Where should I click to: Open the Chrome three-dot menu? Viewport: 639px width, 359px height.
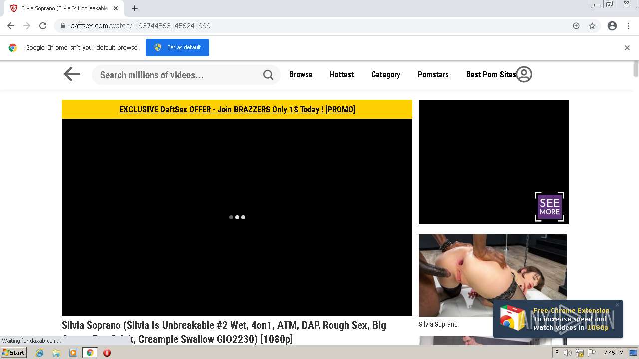point(628,26)
